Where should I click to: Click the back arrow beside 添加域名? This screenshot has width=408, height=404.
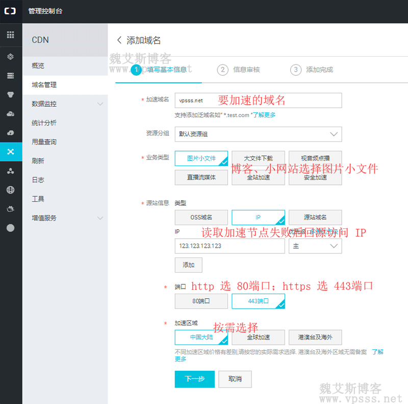(x=119, y=40)
